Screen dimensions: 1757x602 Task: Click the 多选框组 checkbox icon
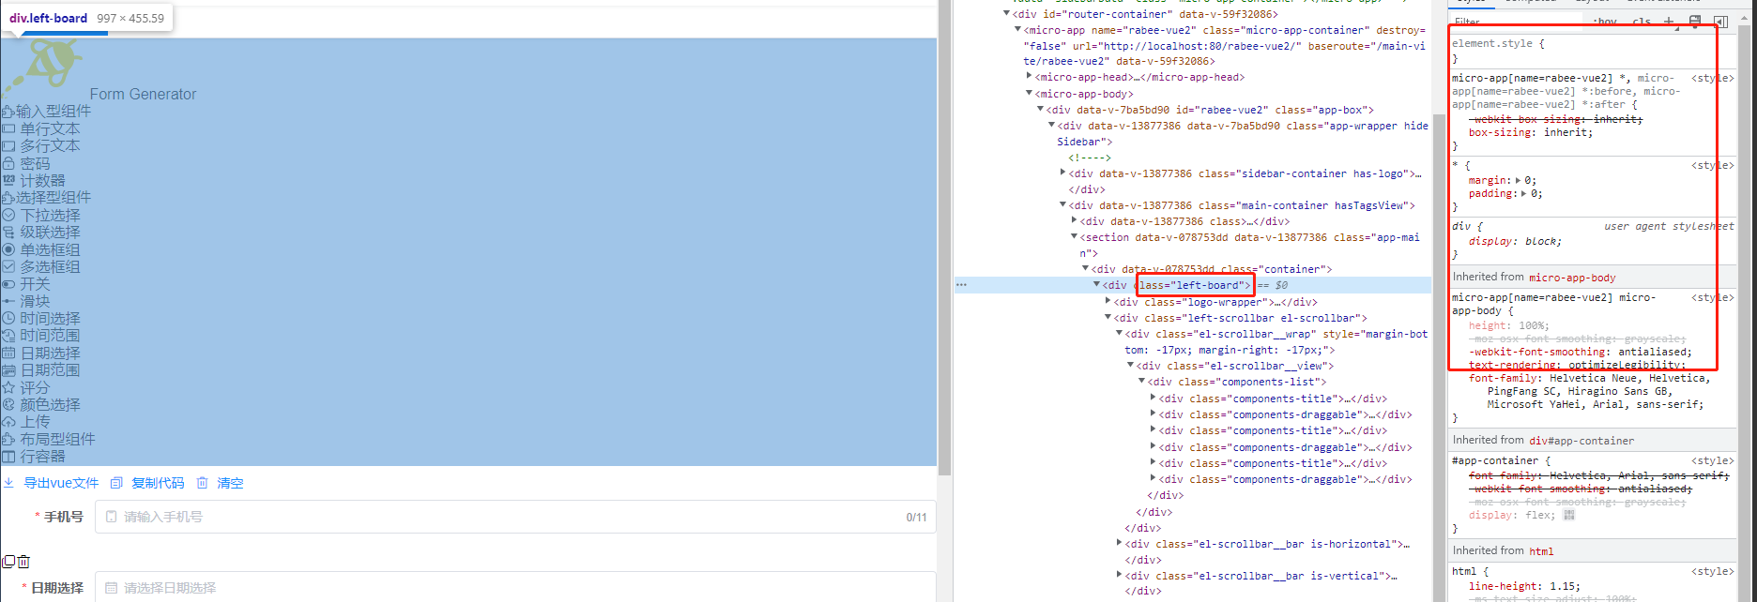pyautogui.click(x=8, y=267)
